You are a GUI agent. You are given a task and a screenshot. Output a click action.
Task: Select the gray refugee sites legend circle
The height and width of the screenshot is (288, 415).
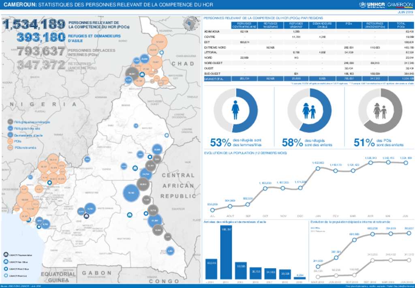click(10, 121)
